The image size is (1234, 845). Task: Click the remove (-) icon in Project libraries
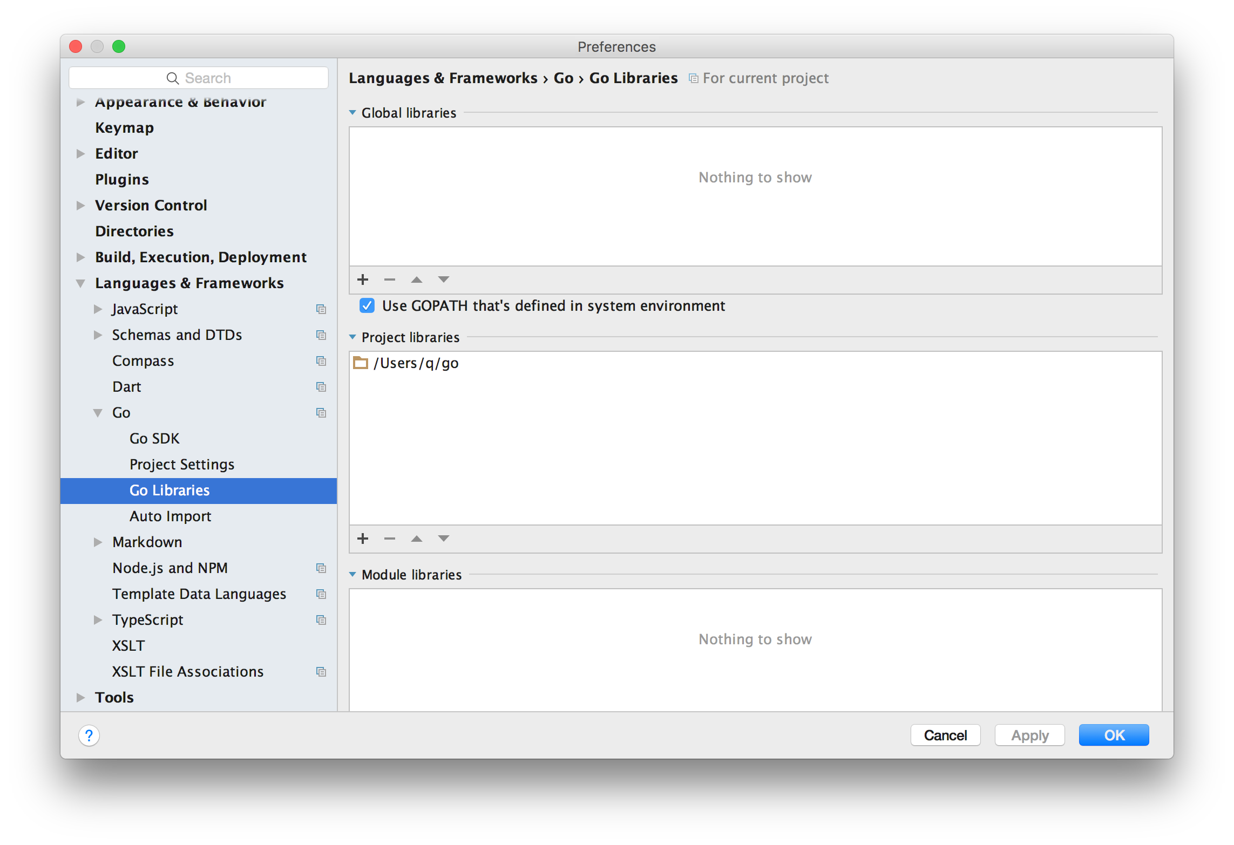[388, 539]
